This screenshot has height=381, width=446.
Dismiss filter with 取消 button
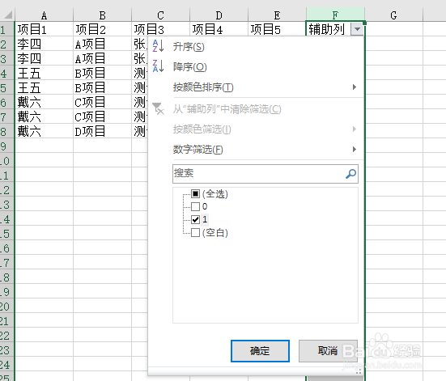click(x=328, y=351)
